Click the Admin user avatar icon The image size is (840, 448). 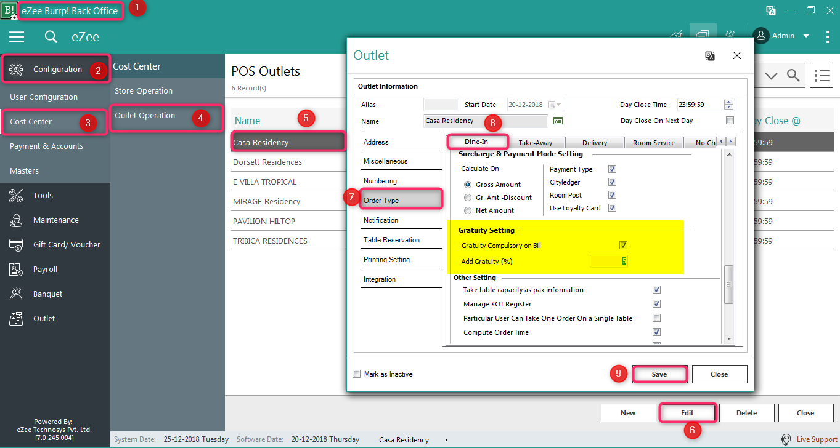pyautogui.click(x=761, y=36)
